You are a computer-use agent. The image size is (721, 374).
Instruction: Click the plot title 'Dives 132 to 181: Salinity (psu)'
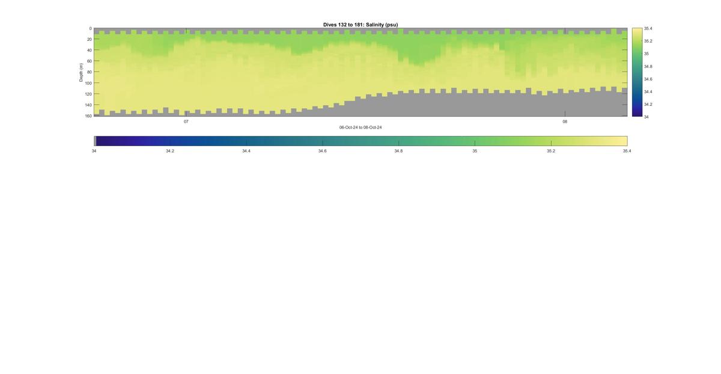pos(360,25)
